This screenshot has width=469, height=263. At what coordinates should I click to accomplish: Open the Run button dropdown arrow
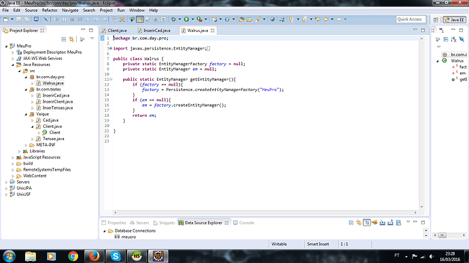click(x=192, y=19)
